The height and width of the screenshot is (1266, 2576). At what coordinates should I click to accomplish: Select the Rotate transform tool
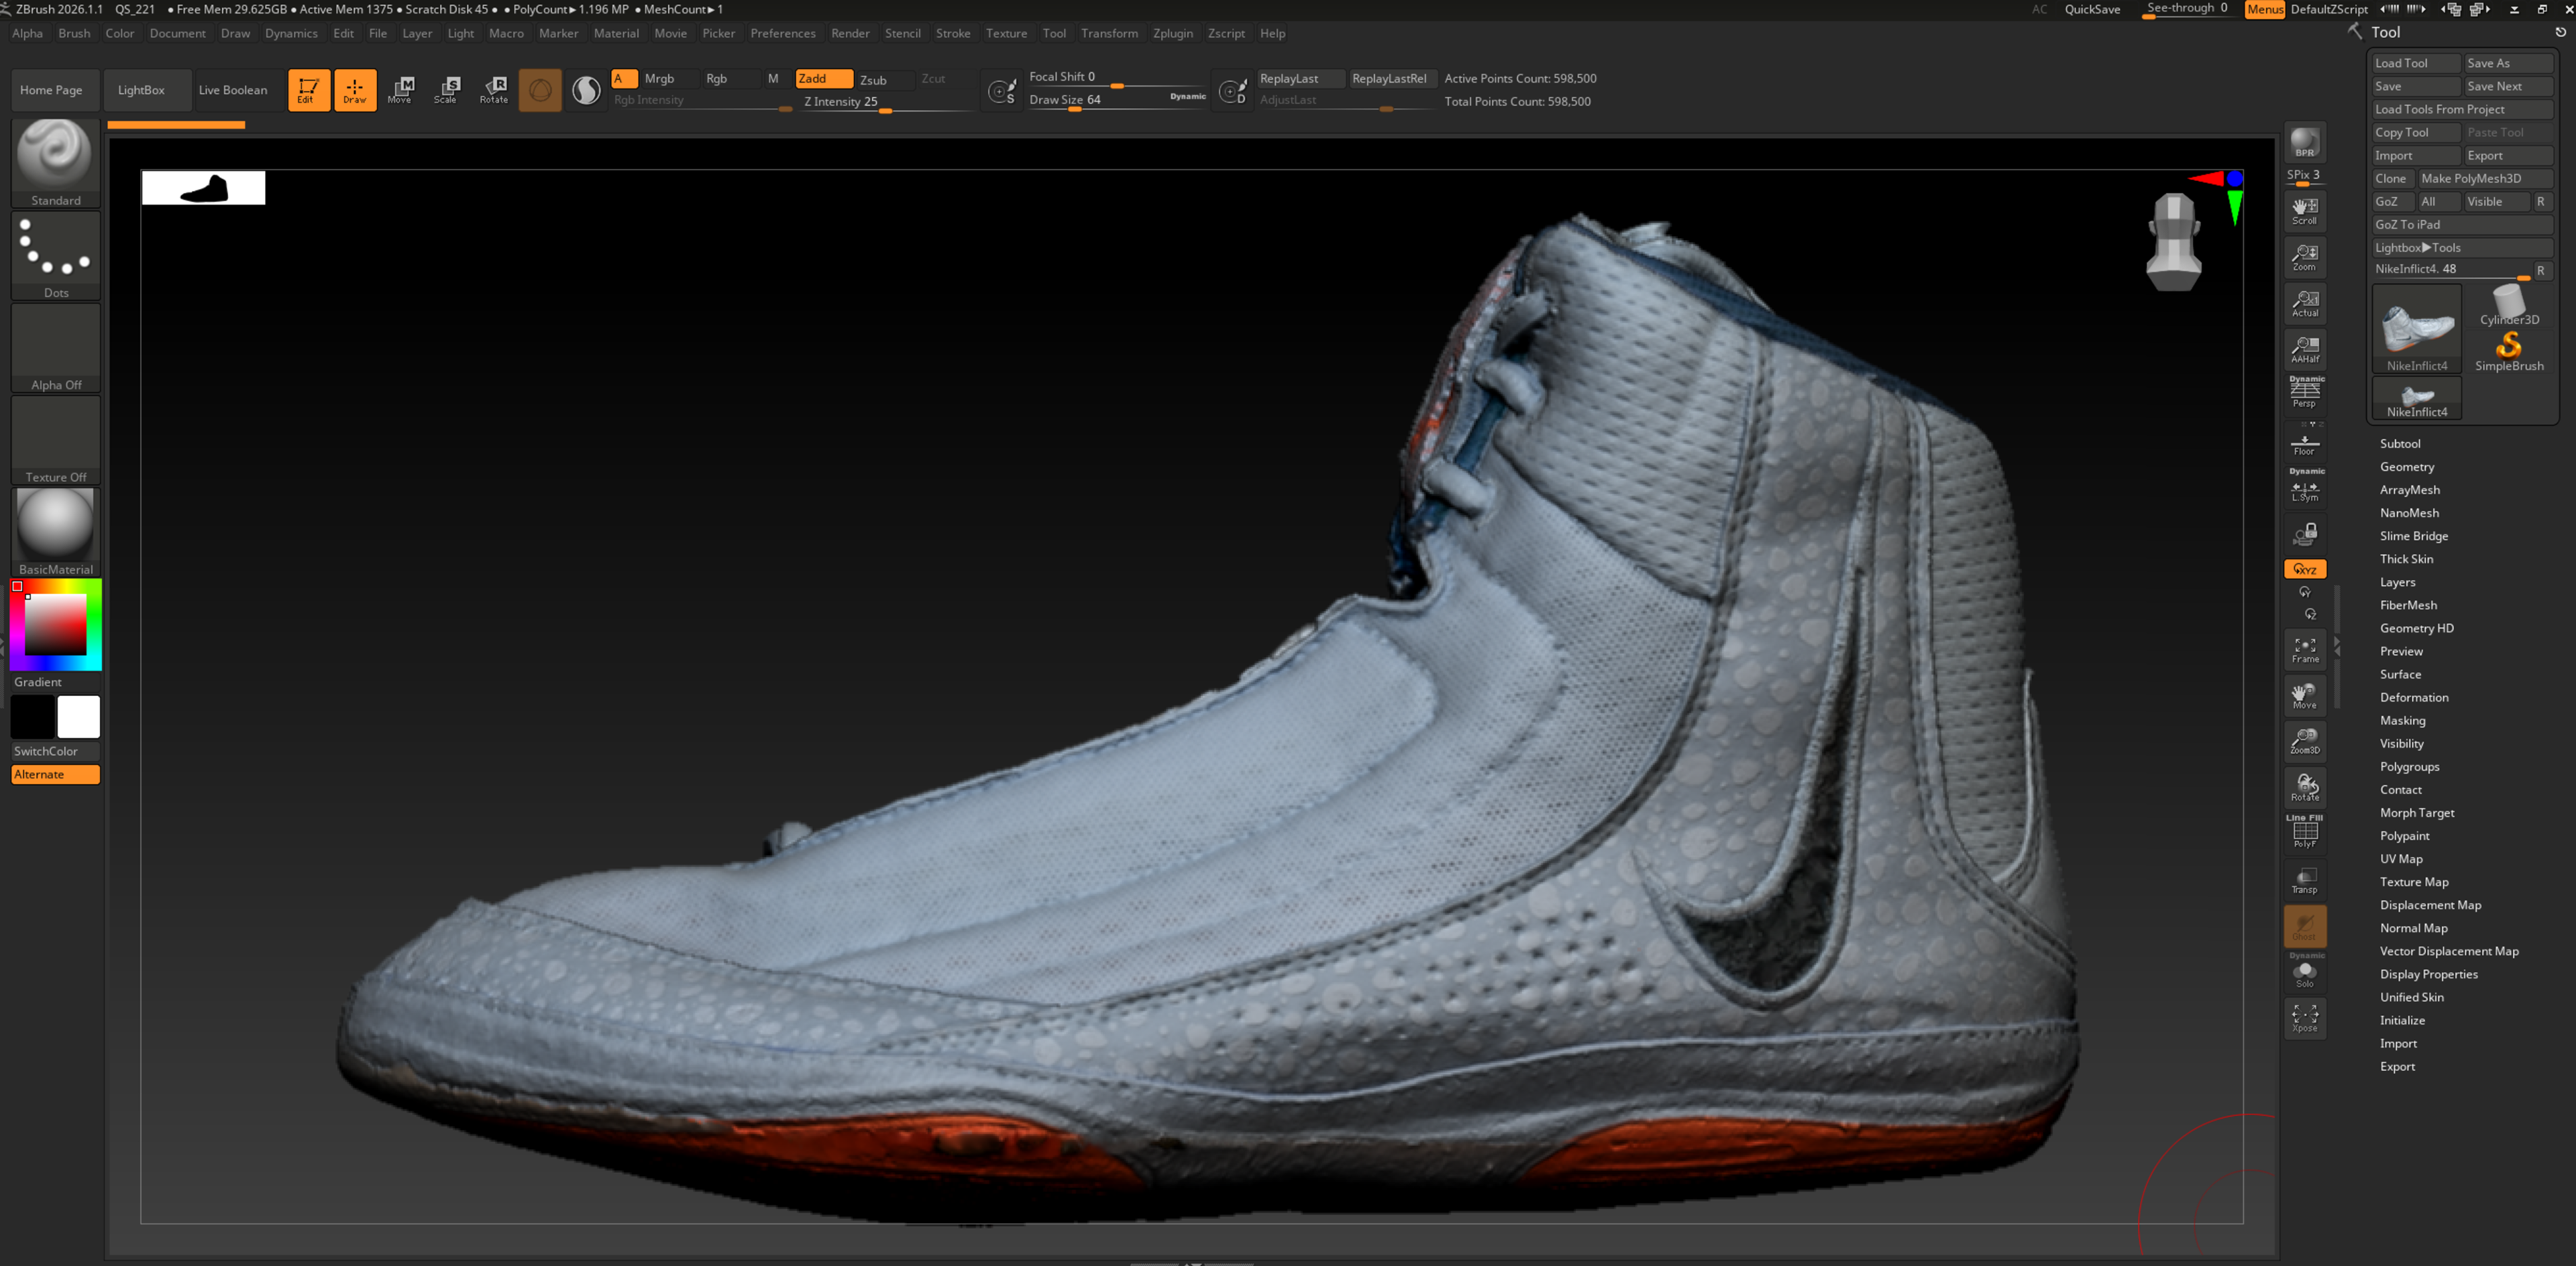coord(493,90)
